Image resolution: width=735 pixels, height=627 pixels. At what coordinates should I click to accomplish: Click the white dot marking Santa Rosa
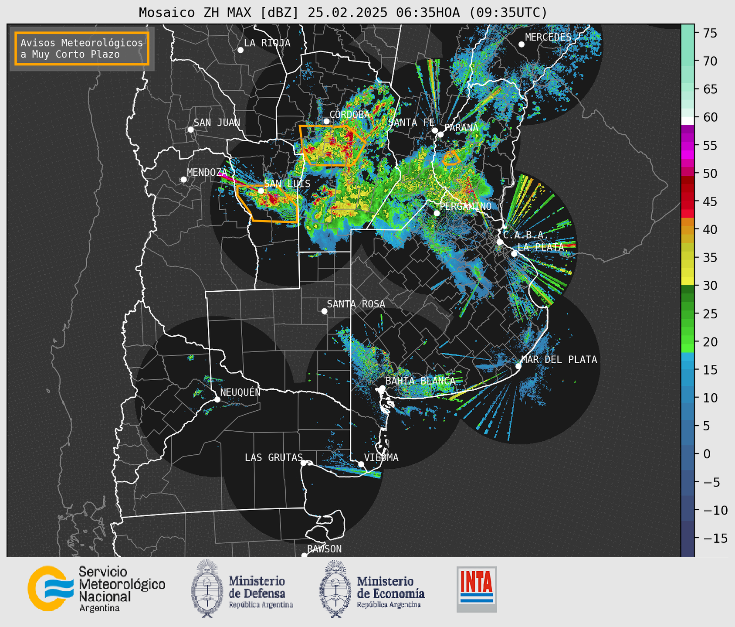tap(324, 311)
